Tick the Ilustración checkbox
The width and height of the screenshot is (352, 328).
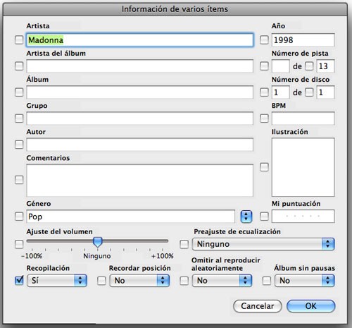coord(264,167)
